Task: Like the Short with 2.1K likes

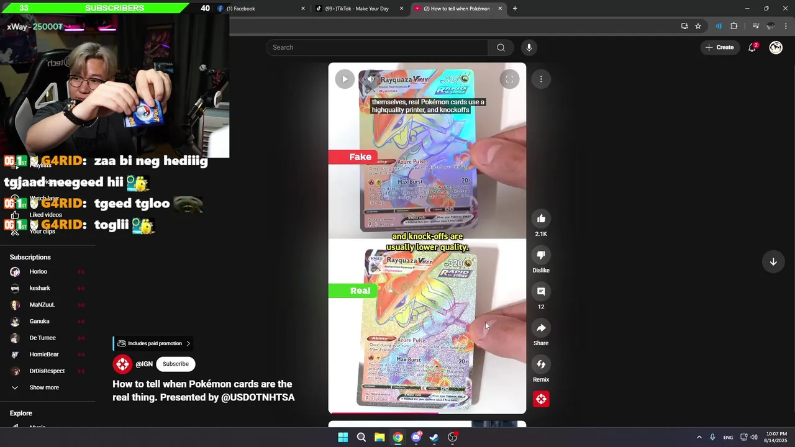Action: [x=541, y=219]
